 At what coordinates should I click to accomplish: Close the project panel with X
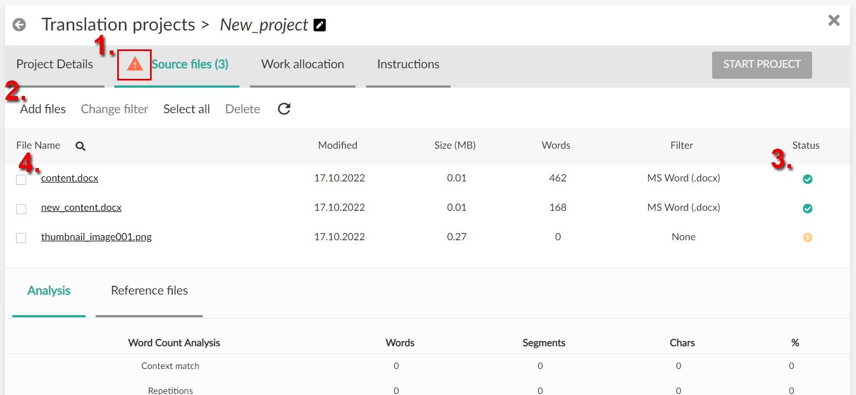click(x=834, y=21)
